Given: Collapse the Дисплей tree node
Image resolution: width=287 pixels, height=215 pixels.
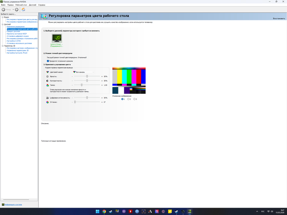Looking at the screenshot, I should pyautogui.click(x=2, y=24).
